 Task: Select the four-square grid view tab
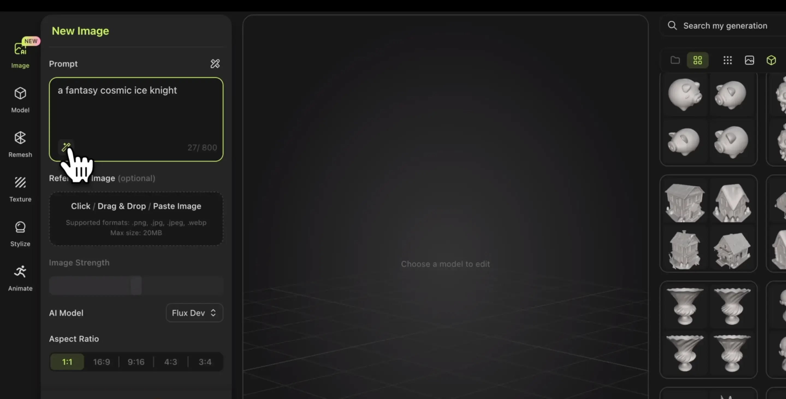[698, 60]
